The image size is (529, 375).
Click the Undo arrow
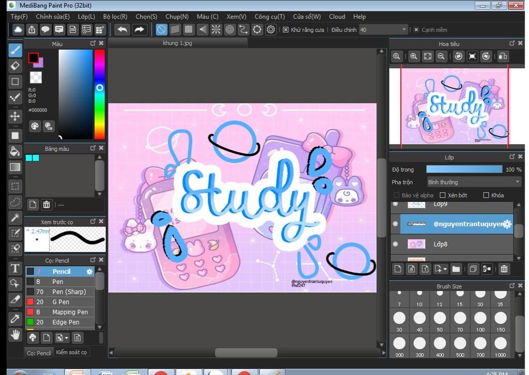click(x=122, y=29)
